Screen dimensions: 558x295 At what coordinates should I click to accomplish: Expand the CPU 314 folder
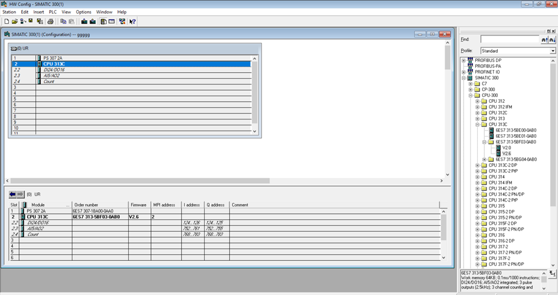point(477,177)
